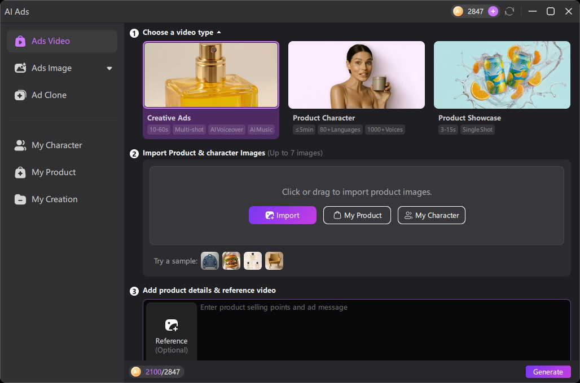
Task: Click the purple Import button
Action: 283,215
